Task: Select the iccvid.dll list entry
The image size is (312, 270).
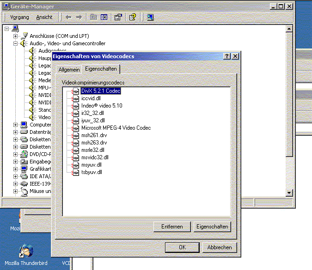Action: tap(91, 98)
